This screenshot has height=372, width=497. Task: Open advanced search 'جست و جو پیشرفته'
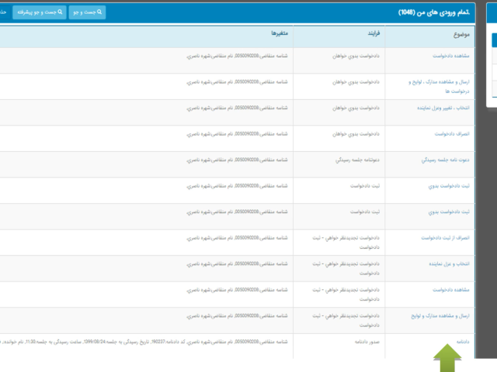click(39, 12)
